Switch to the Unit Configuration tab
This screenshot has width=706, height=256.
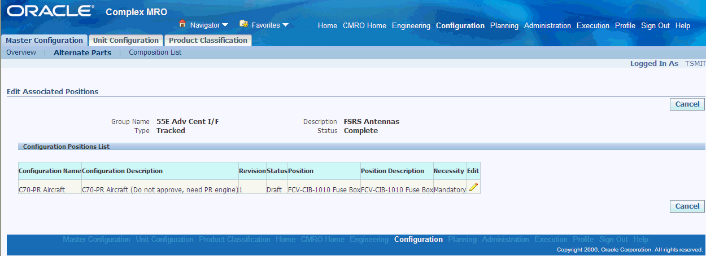tap(126, 41)
